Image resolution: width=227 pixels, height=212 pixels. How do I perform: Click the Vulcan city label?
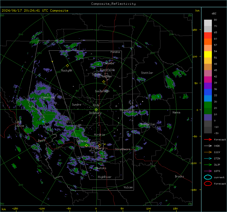tap(128, 187)
